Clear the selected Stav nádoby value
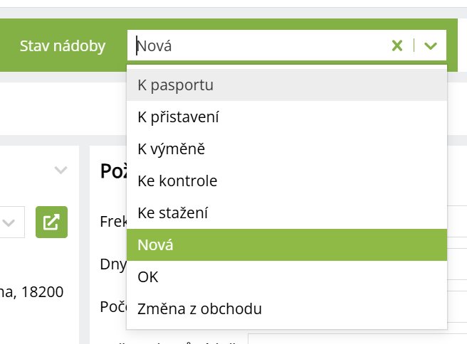 tap(397, 46)
